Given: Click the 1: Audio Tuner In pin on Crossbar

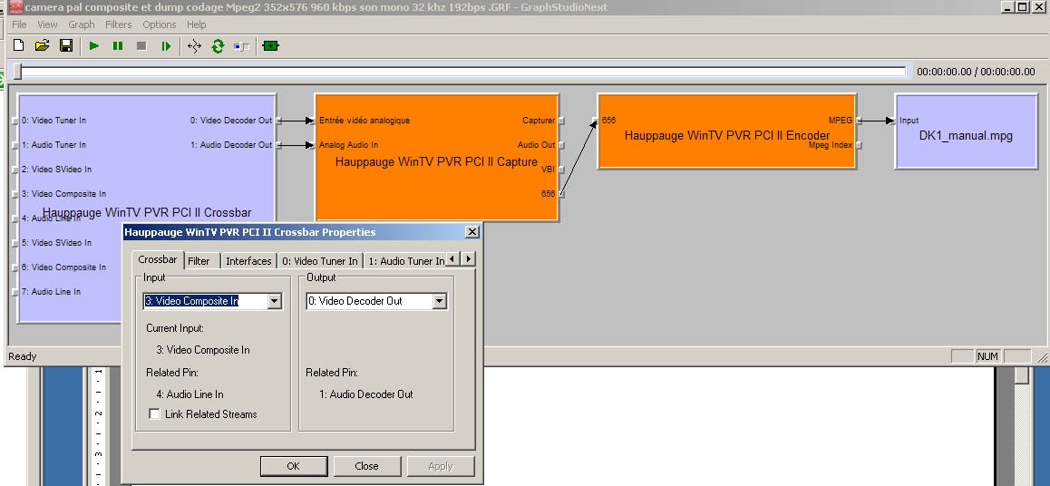Looking at the screenshot, I should 15,145.
